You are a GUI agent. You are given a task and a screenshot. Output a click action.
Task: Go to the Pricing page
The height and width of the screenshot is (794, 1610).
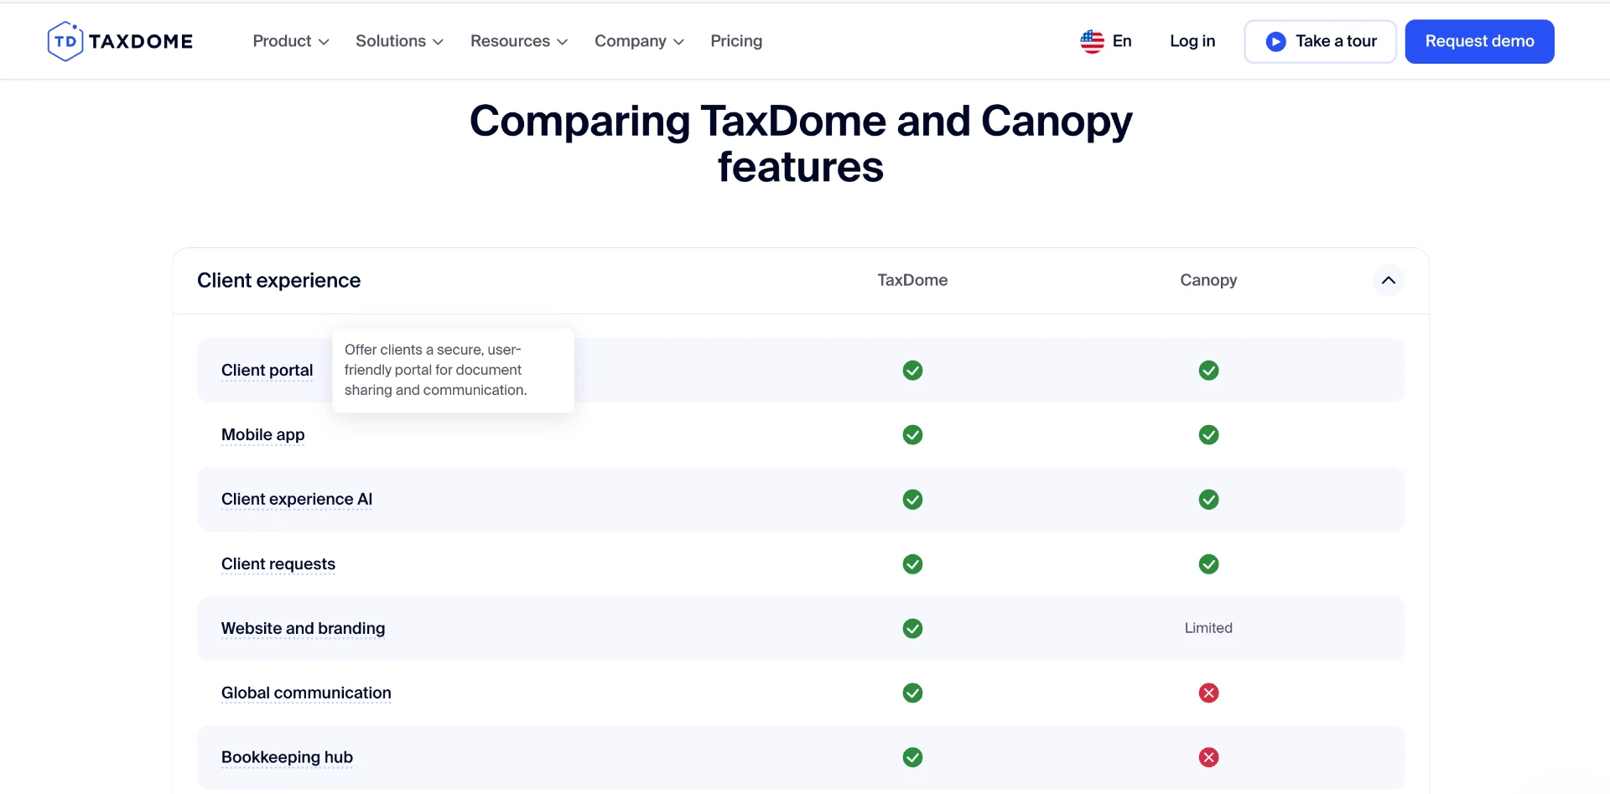click(x=736, y=41)
